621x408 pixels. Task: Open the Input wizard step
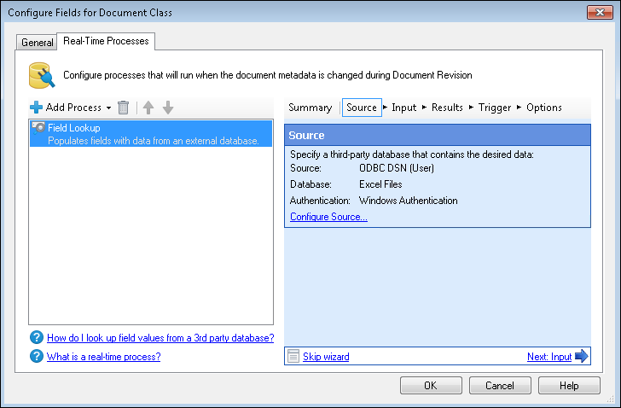tap(403, 108)
